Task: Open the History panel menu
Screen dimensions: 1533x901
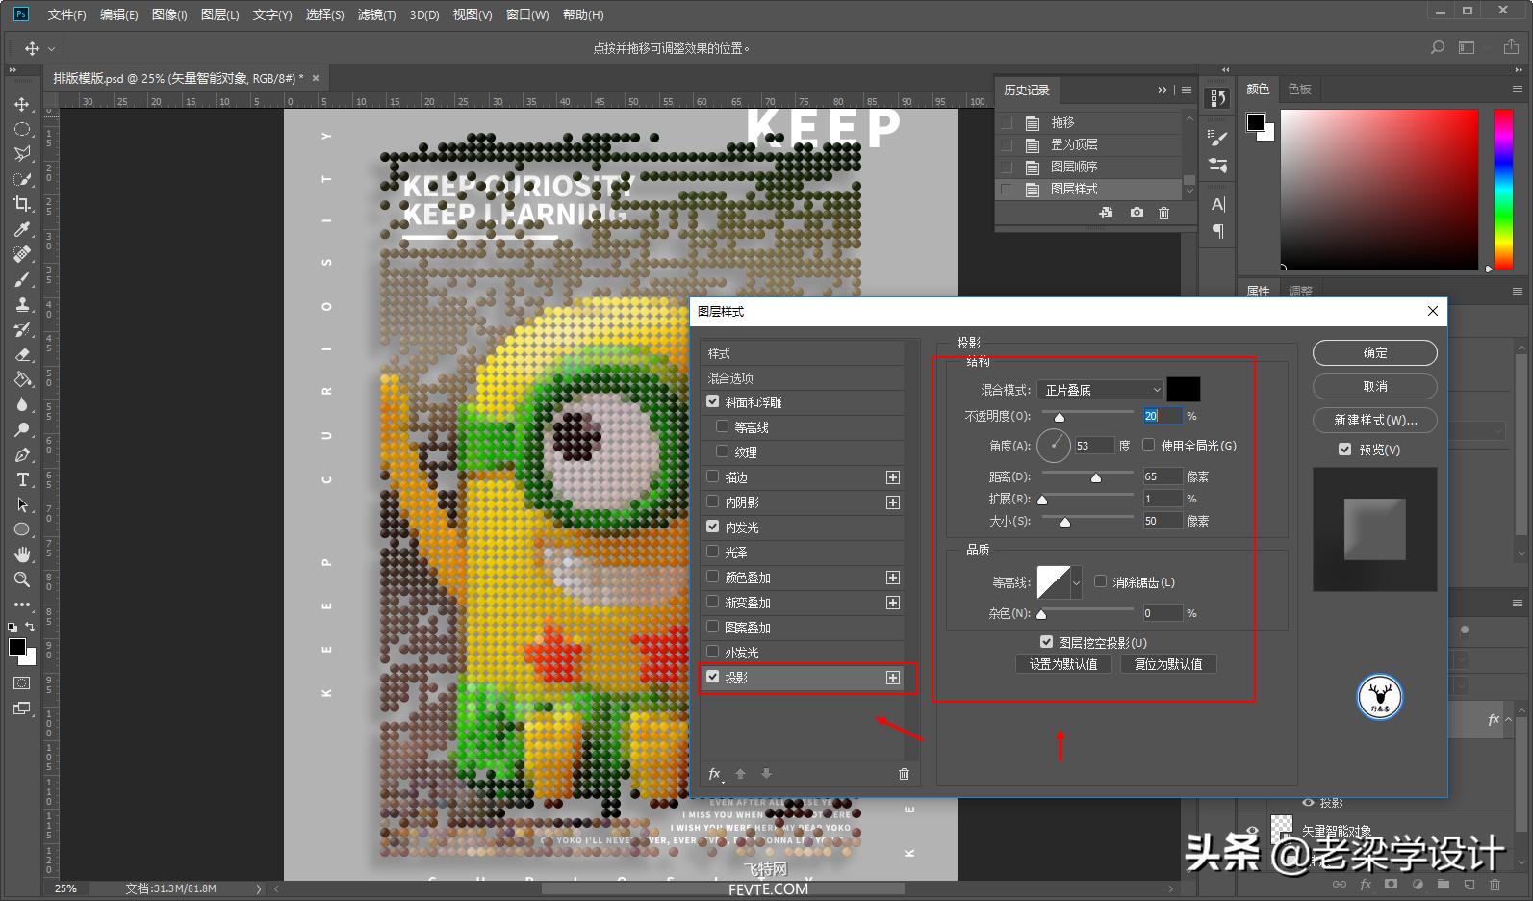Action: click(x=1187, y=90)
